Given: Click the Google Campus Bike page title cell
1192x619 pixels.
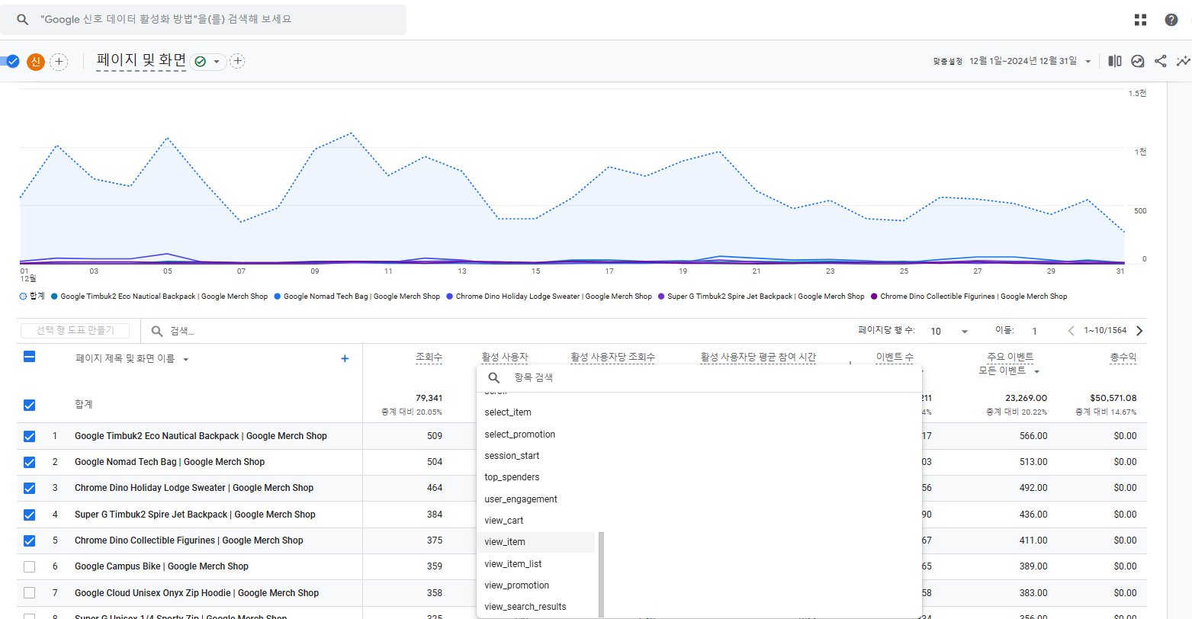Looking at the screenshot, I should pos(162,566).
